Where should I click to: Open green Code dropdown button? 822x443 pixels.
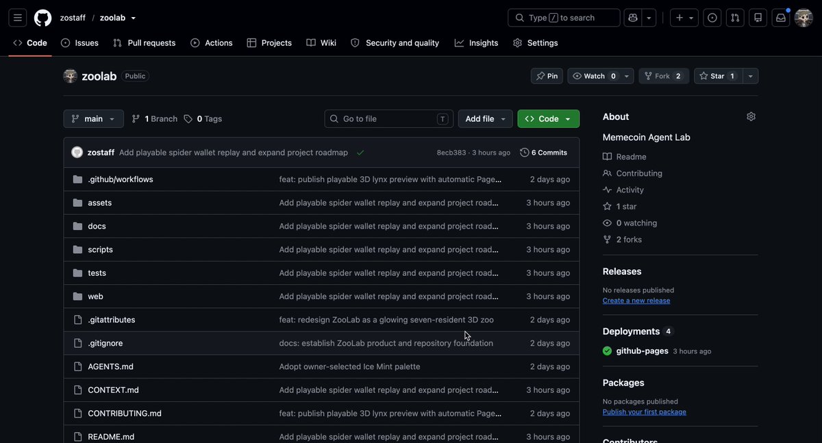[549, 118]
